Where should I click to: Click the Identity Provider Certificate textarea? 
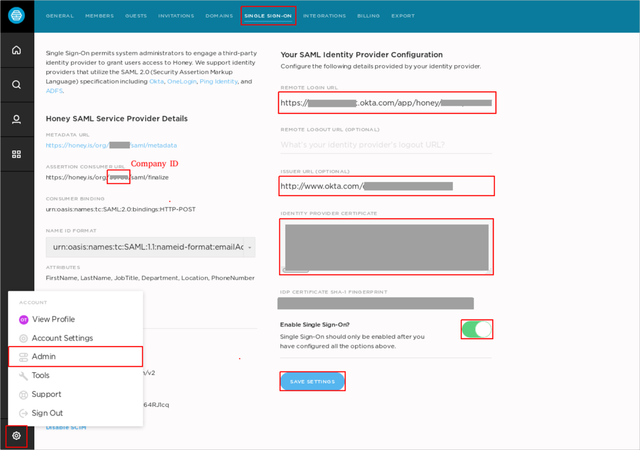tap(387, 246)
